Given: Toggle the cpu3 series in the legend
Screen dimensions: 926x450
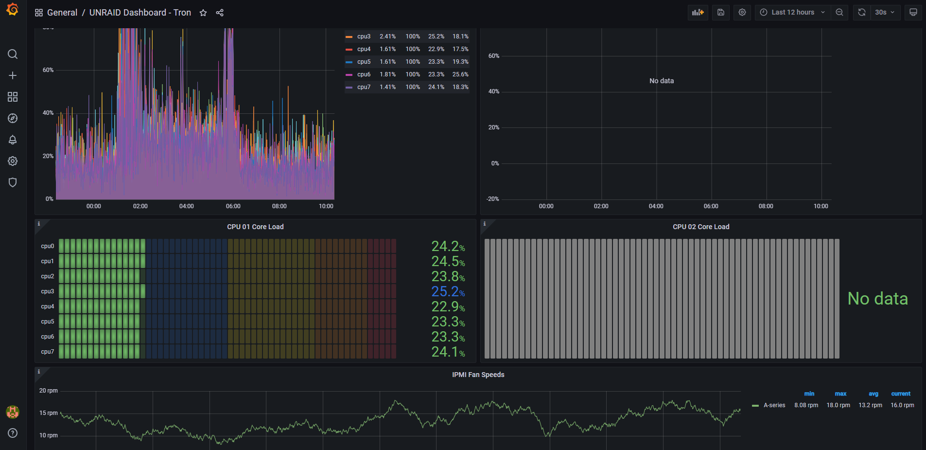Looking at the screenshot, I should [x=364, y=36].
